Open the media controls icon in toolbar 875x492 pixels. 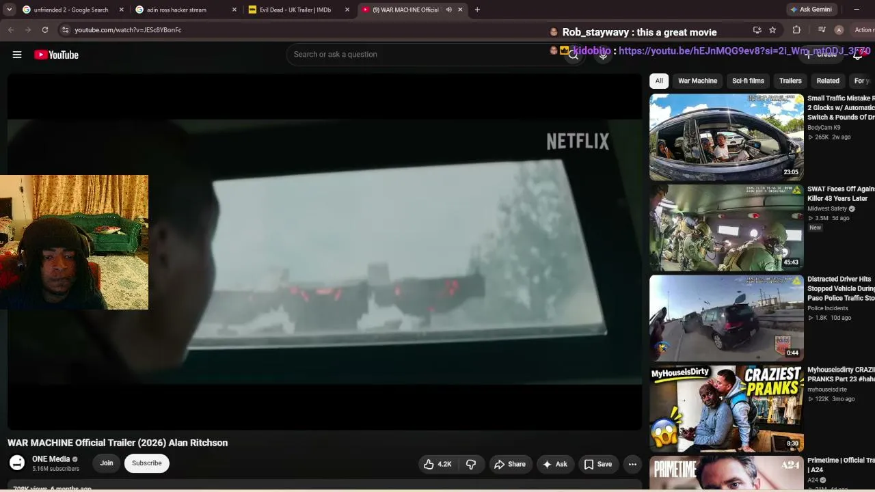(822, 30)
